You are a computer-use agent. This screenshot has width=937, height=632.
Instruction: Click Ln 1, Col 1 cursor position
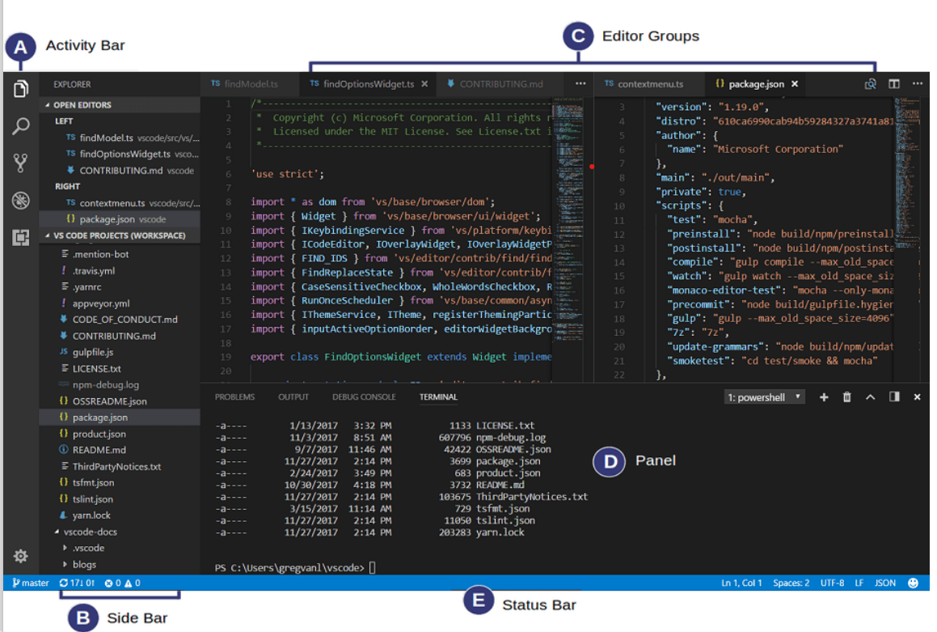coord(741,583)
